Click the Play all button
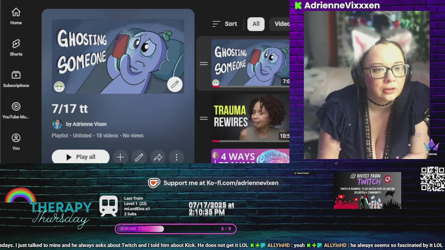 81,157
